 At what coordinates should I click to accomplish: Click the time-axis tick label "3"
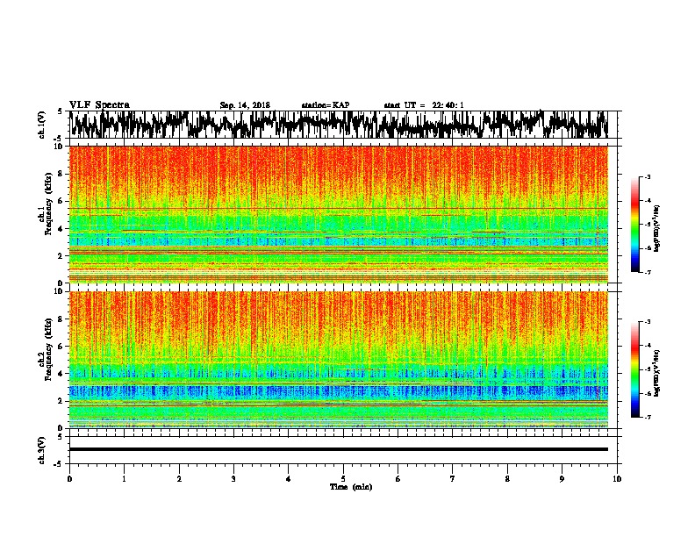(233, 479)
